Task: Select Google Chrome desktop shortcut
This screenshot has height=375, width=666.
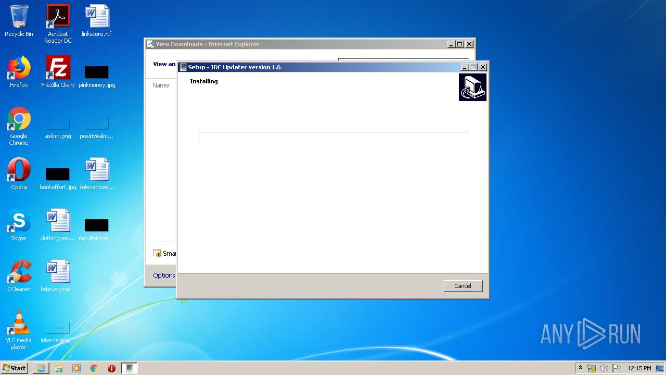Action: point(19,126)
